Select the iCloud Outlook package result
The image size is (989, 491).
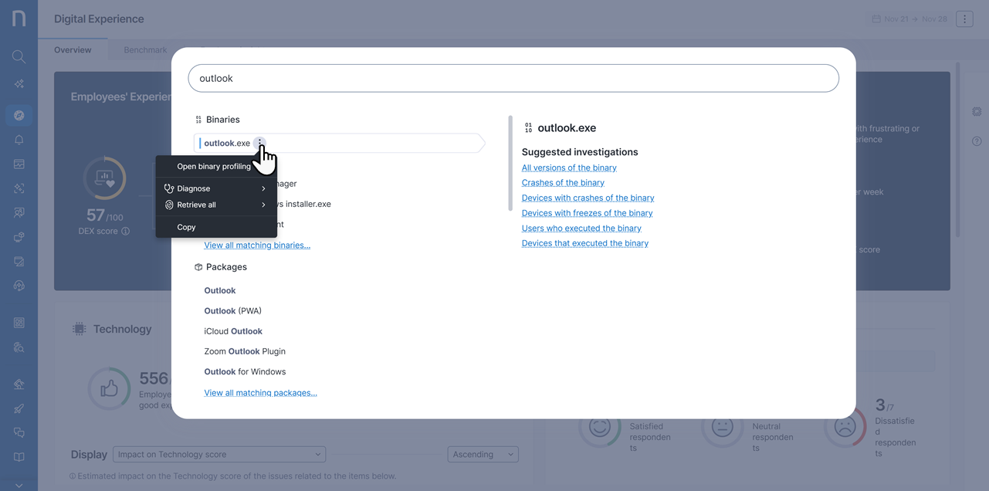coord(233,331)
